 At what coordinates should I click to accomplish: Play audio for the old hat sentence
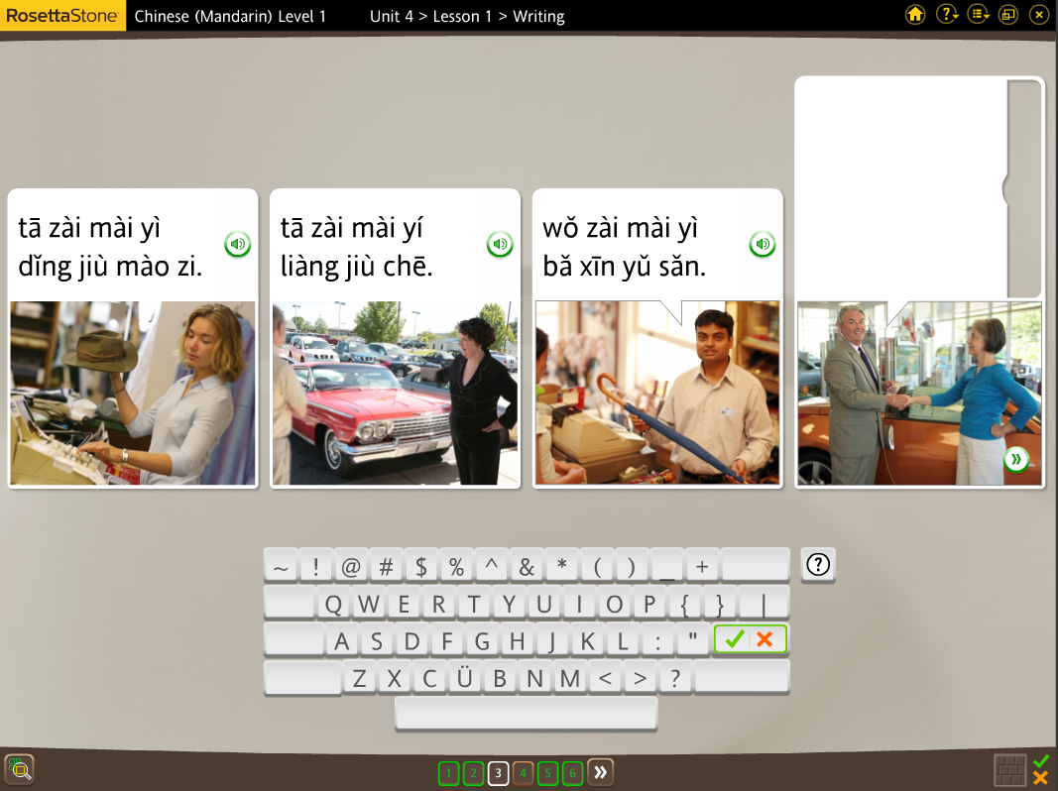click(x=238, y=244)
